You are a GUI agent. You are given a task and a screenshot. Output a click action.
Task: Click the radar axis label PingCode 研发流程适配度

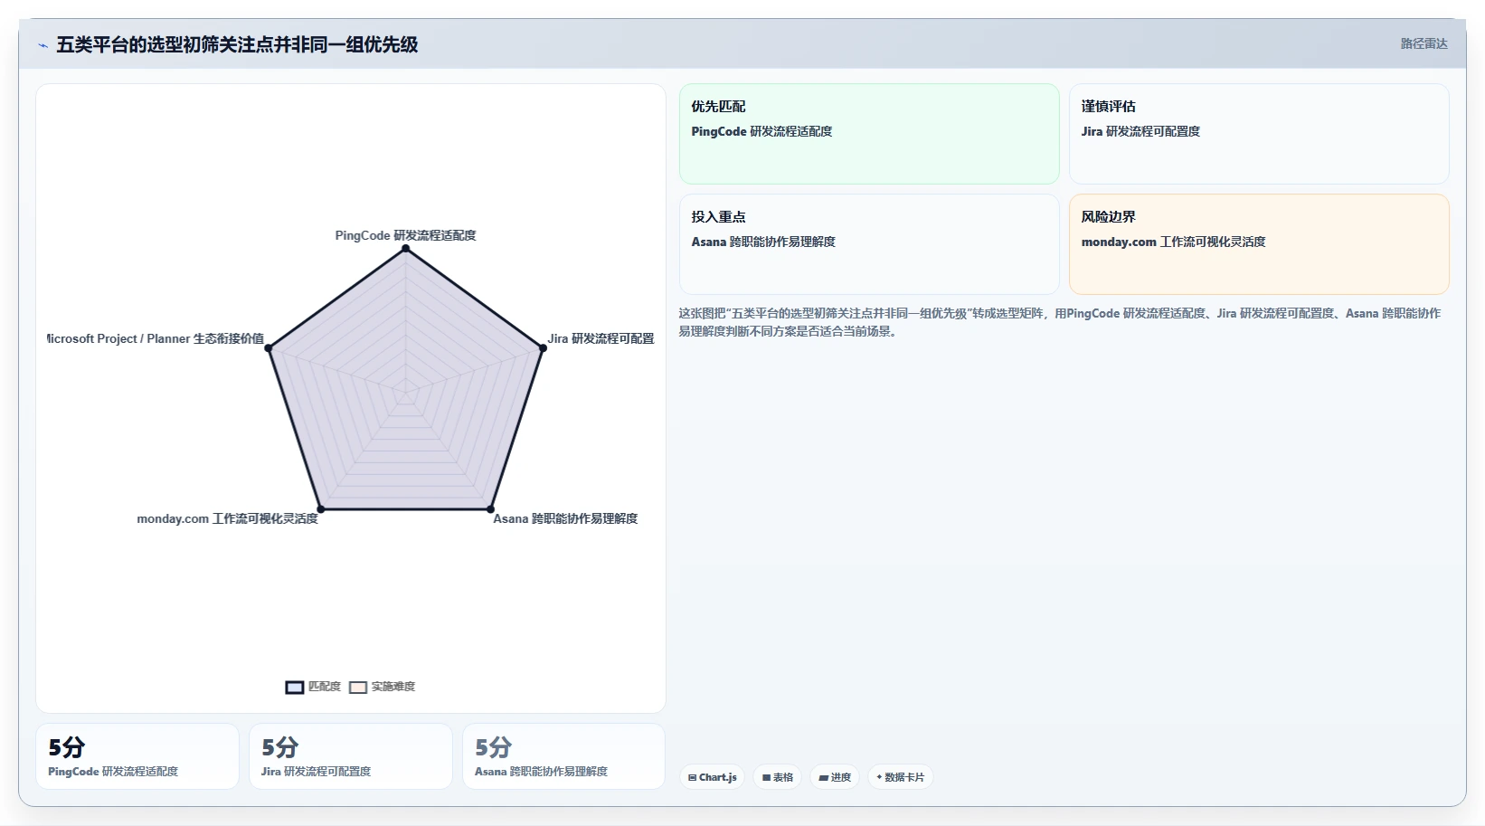coord(405,235)
